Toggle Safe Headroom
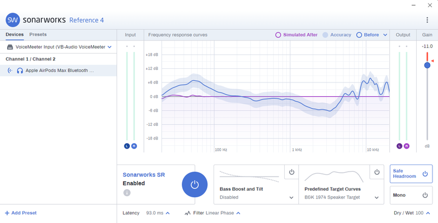This screenshot has width=438, height=223. click(x=411, y=174)
